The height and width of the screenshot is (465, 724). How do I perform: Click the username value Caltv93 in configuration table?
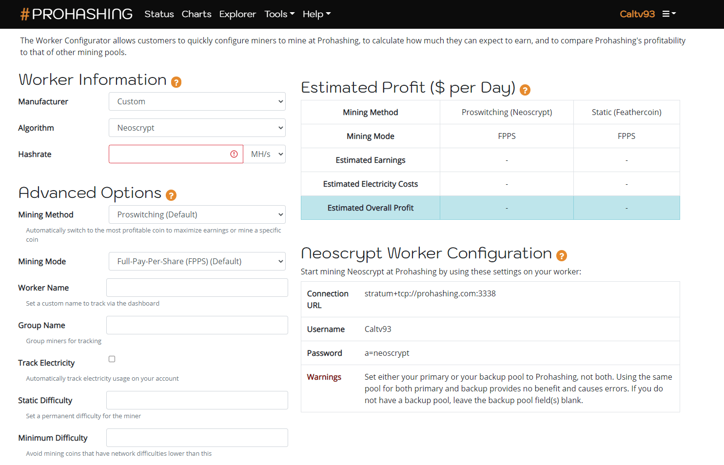pos(378,329)
